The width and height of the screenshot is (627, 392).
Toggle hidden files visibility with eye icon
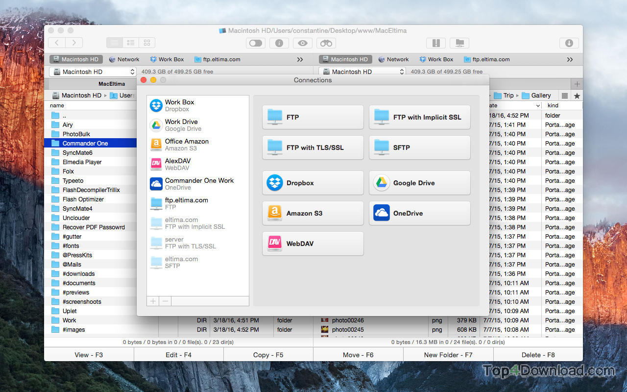302,43
